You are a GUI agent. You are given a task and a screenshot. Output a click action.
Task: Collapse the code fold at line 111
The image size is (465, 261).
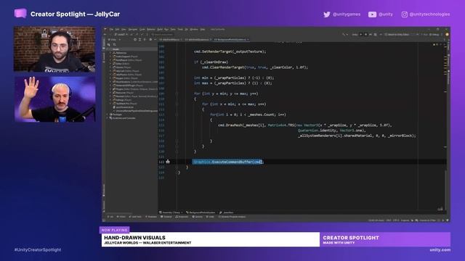(x=177, y=104)
